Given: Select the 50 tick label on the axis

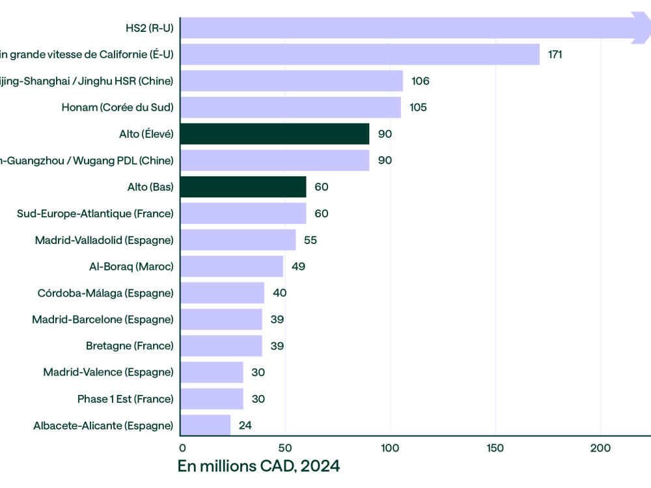Looking at the screenshot, I should [x=285, y=448].
